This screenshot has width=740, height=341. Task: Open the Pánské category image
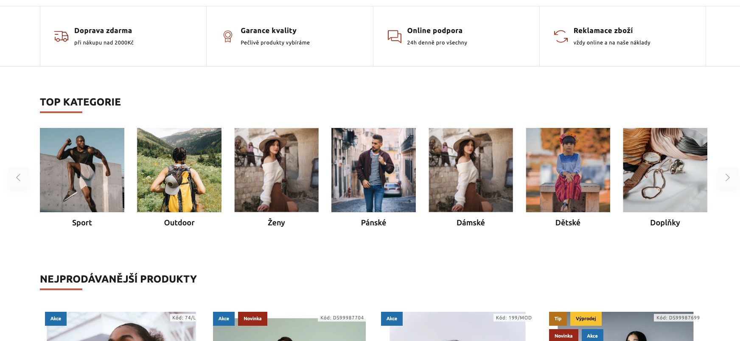[x=373, y=170]
